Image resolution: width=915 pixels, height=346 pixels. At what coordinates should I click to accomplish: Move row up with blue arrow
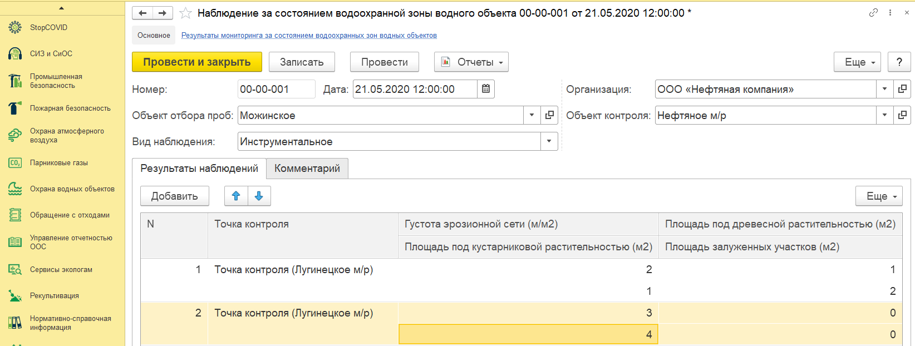(x=236, y=196)
